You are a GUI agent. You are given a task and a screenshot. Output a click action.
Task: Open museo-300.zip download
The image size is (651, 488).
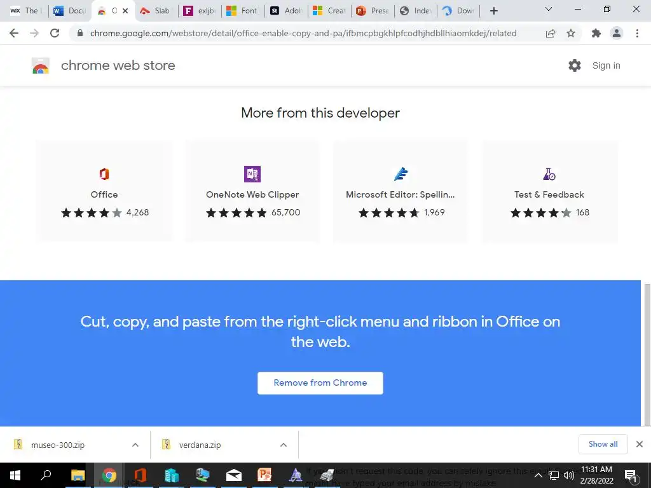tap(58, 445)
